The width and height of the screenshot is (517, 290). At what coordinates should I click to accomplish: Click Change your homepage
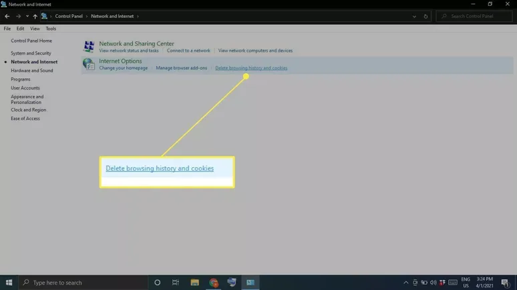point(124,68)
